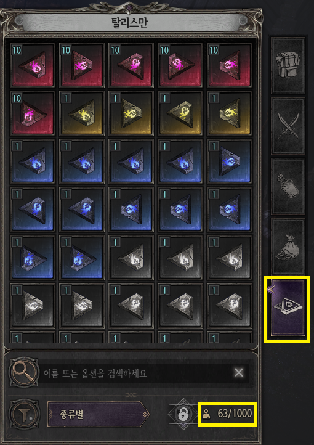
Task: Click the first white talisman in fifth row
Action: [x=131, y=257]
